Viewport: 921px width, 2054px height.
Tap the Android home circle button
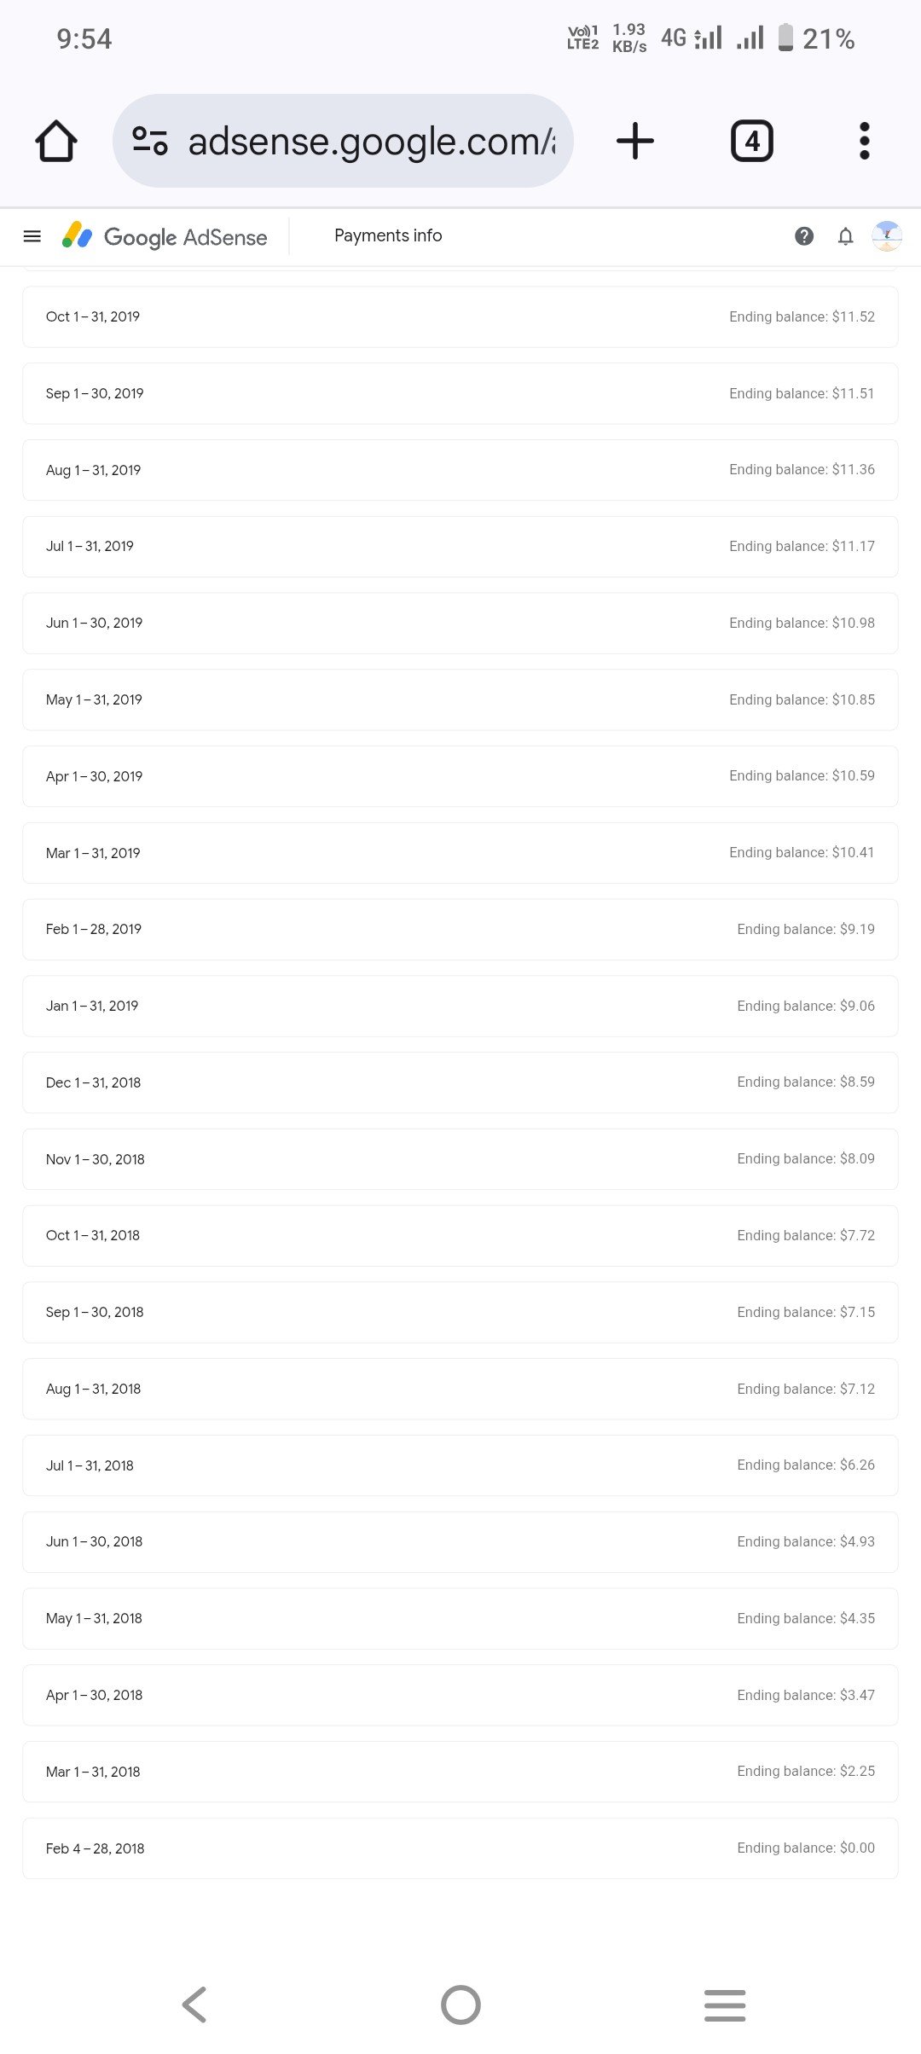point(460,2005)
